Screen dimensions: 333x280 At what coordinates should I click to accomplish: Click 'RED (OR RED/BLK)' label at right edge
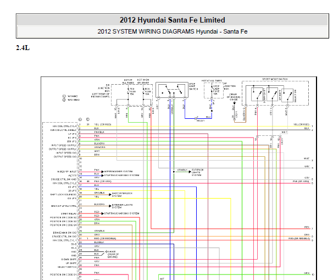[x=299, y=238]
